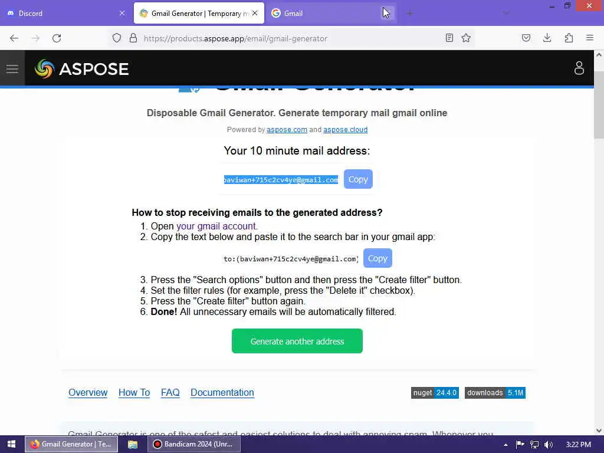Screen dimensions: 604x453
Task: Open the aspose.com link
Action: [287, 130]
